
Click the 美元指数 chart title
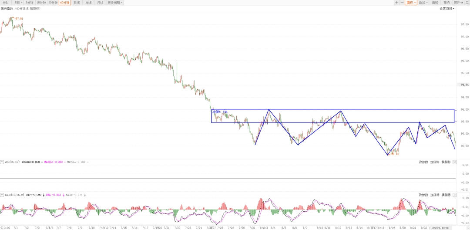6,9
